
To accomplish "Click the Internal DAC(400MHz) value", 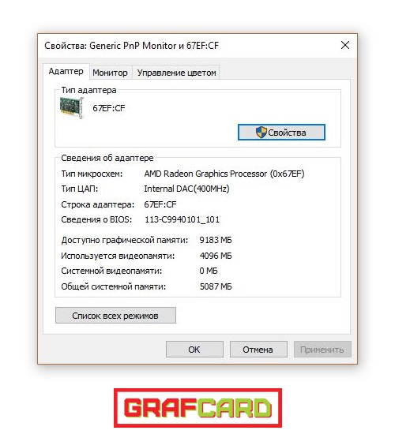I will tap(186, 189).
